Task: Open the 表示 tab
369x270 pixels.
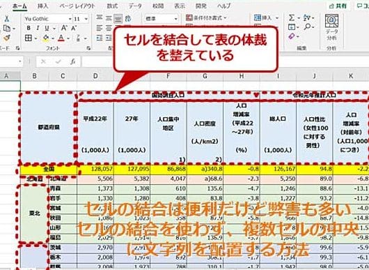Action: pos(180,6)
